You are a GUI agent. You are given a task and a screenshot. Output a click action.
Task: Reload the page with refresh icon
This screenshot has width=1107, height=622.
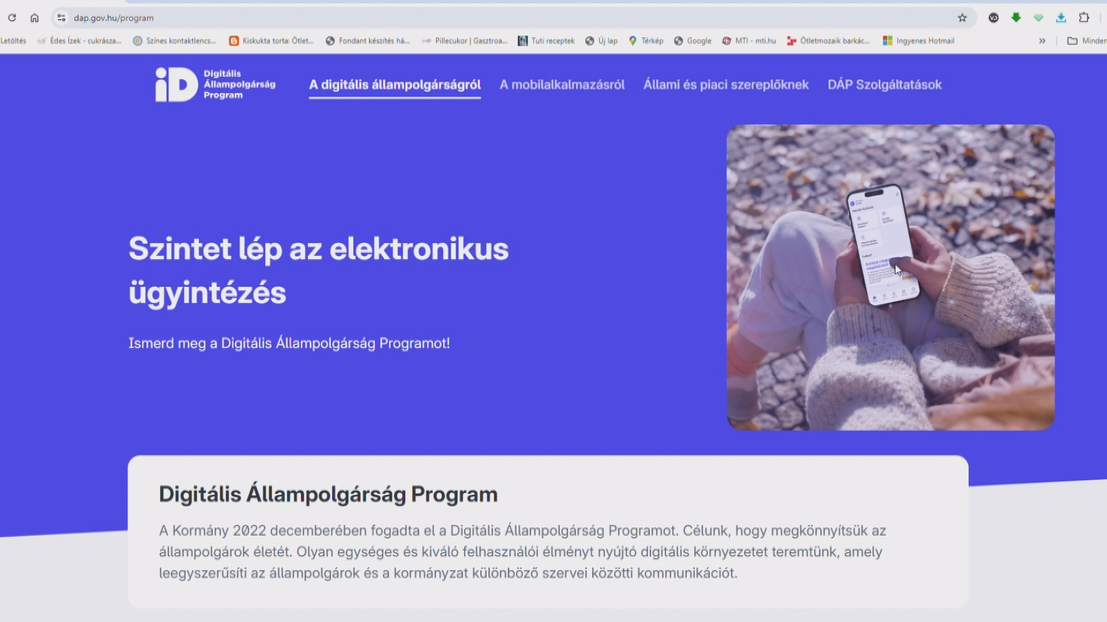[x=12, y=18]
